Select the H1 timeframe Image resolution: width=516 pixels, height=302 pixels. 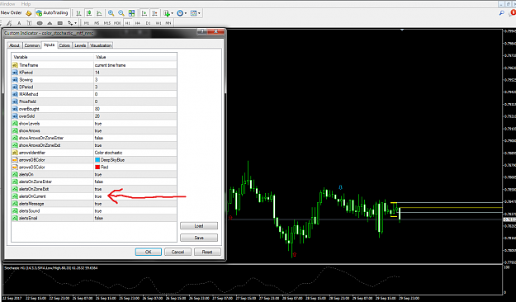click(127, 23)
